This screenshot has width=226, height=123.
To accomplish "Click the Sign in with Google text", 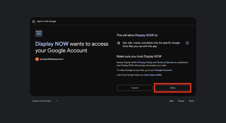I will coord(47,22).
